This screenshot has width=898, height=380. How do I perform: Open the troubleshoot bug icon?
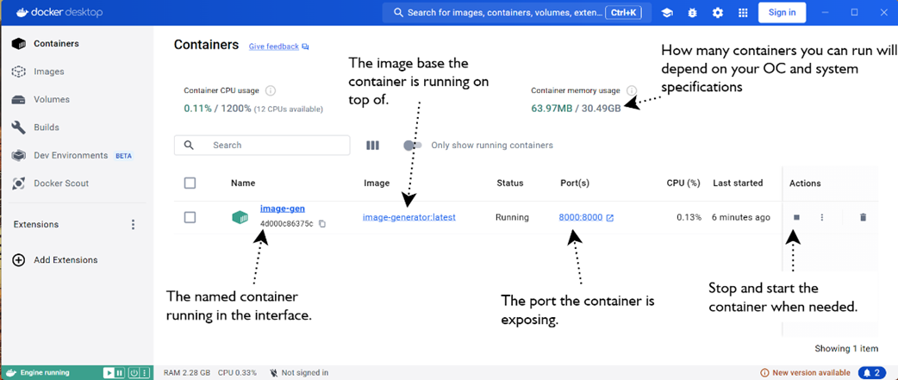click(x=693, y=13)
